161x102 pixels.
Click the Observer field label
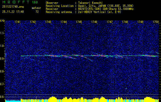point(52,3)
